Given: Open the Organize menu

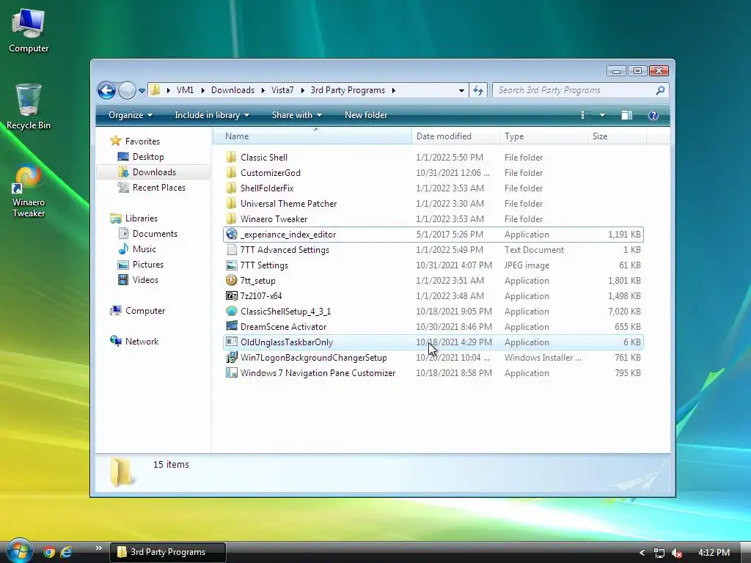Looking at the screenshot, I should [x=131, y=115].
